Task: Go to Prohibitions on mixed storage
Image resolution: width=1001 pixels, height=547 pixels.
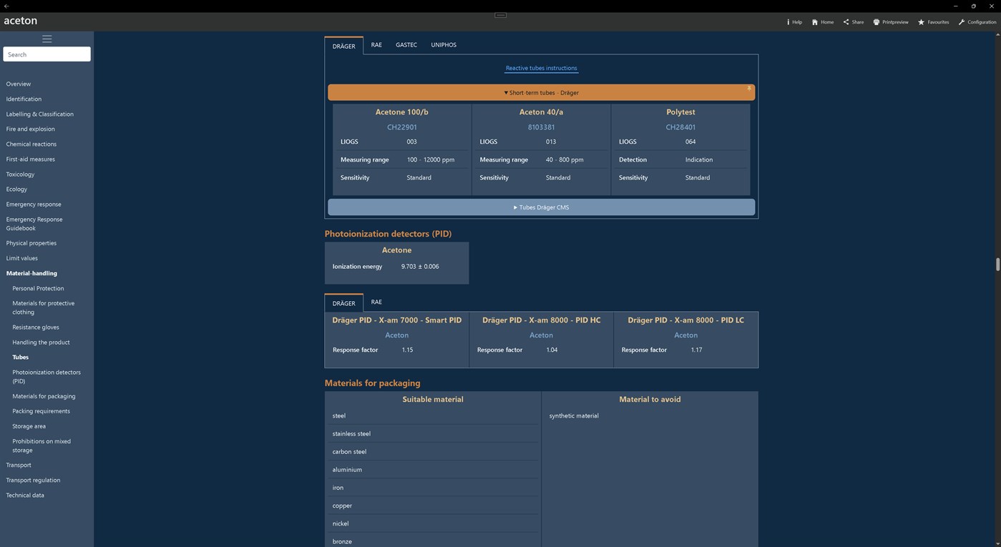Action: [x=41, y=445]
